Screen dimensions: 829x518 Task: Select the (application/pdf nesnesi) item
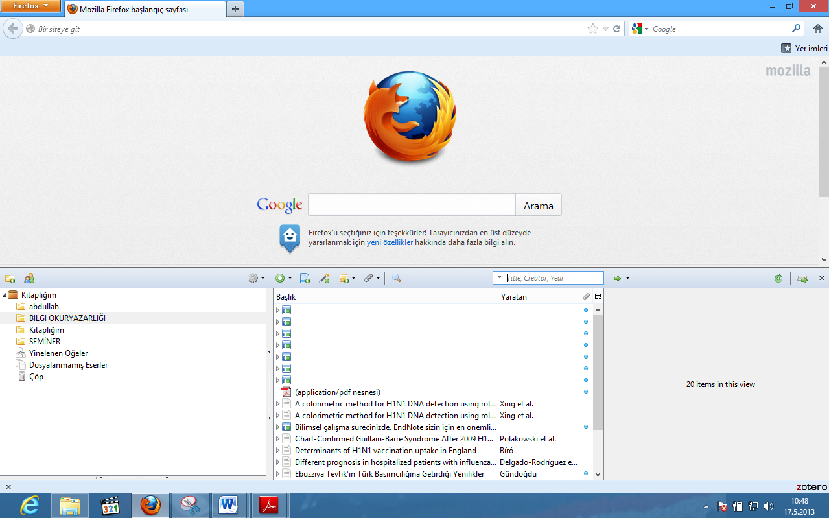tap(337, 392)
